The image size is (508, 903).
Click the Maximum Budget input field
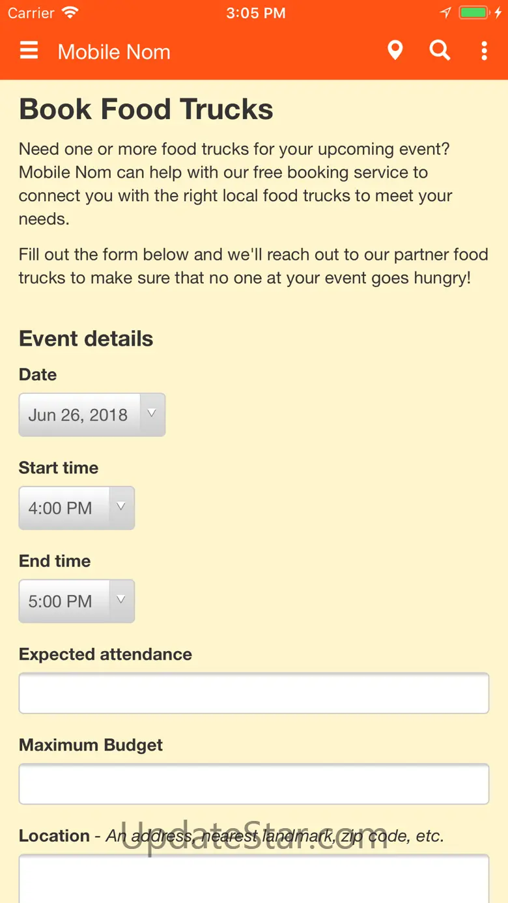pos(253,784)
